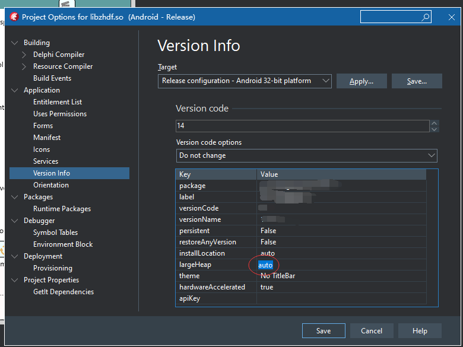The image size is (463, 347).
Task: Click the Save... configuration button
Action: 417,81
